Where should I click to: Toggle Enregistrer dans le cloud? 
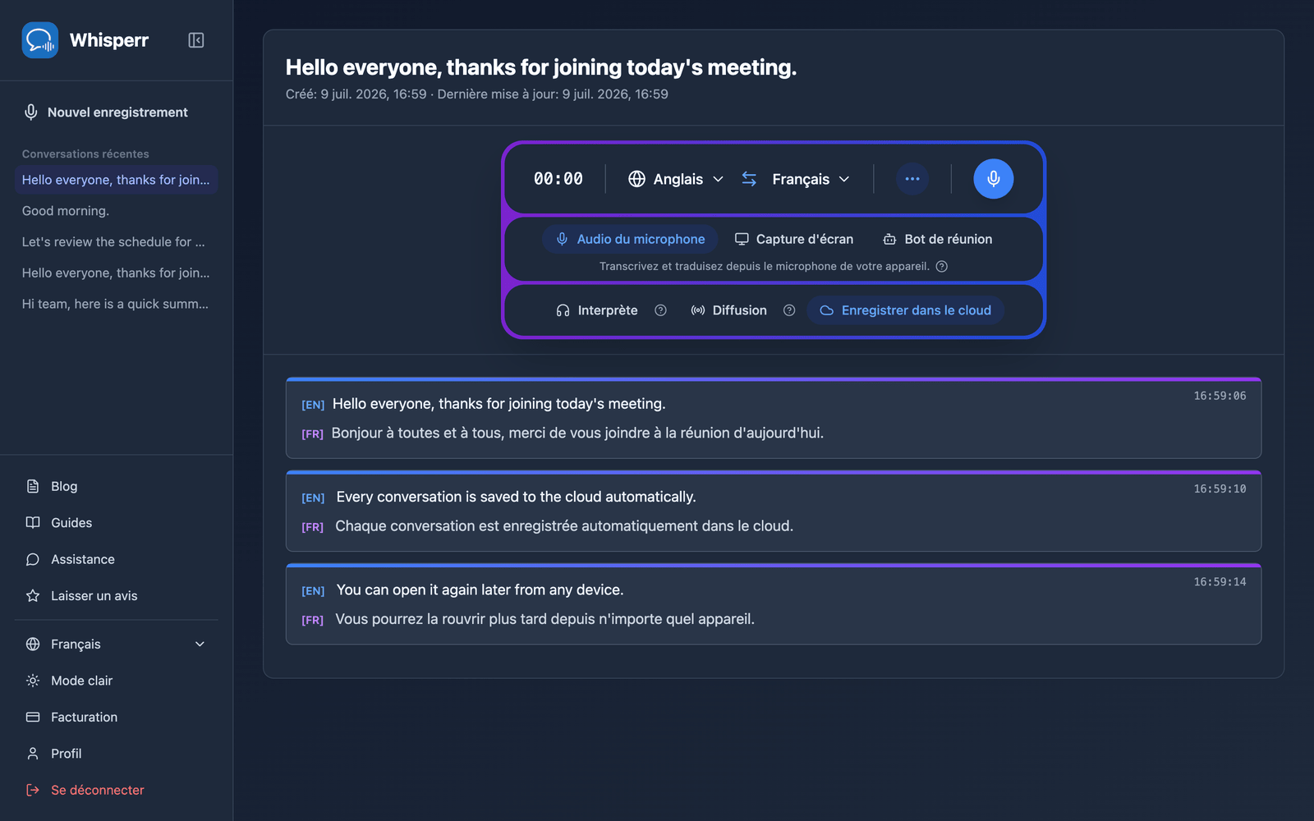pyautogui.click(x=906, y=310)
